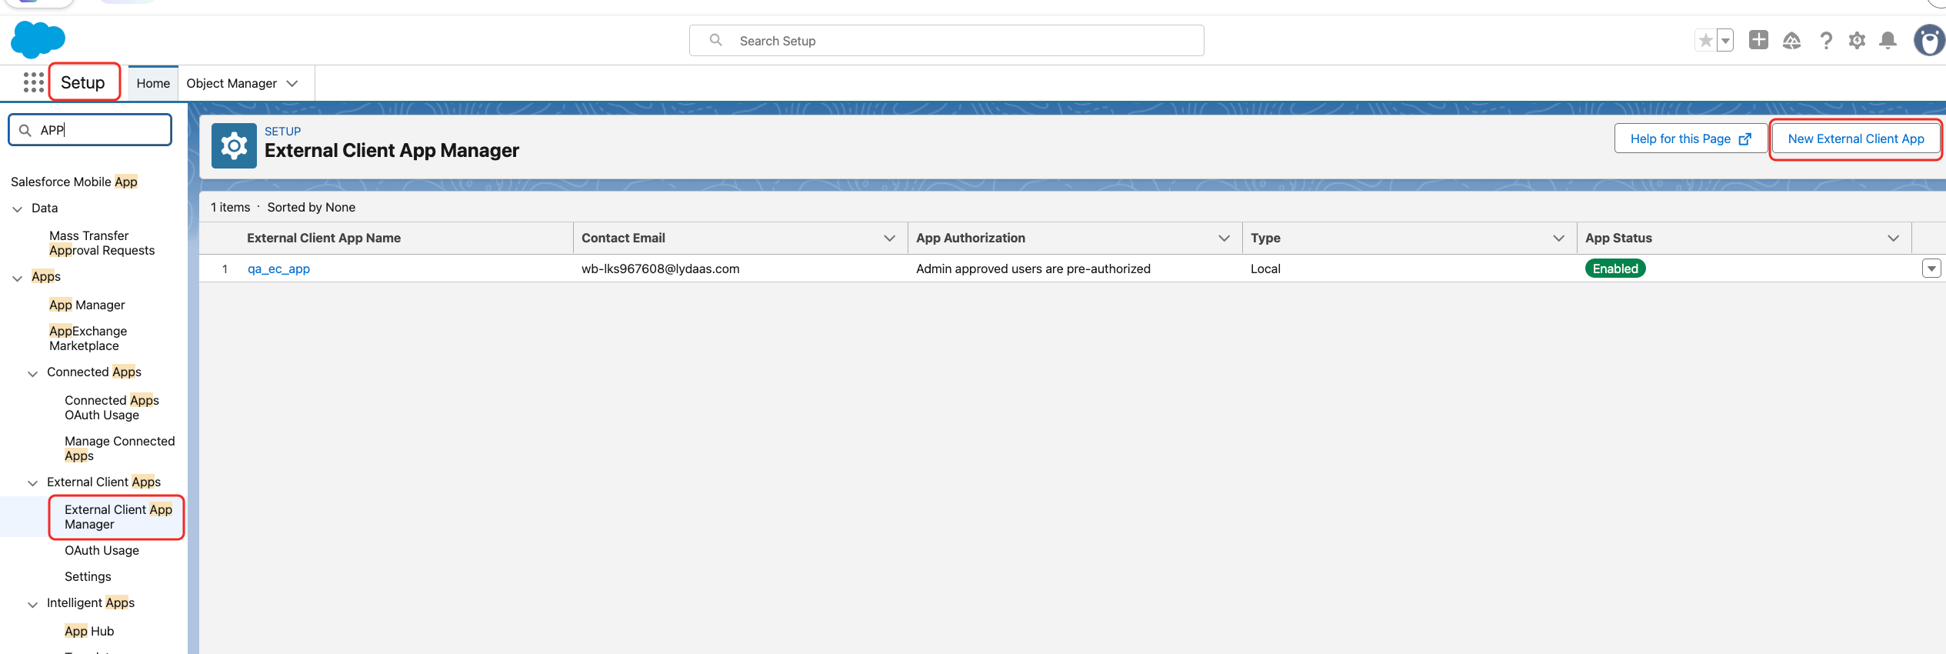Image resolution: width=1946 pixels, height=654 pixels.
Task: Click the External Client App Manager gear icon
Action: pos(234,145)
